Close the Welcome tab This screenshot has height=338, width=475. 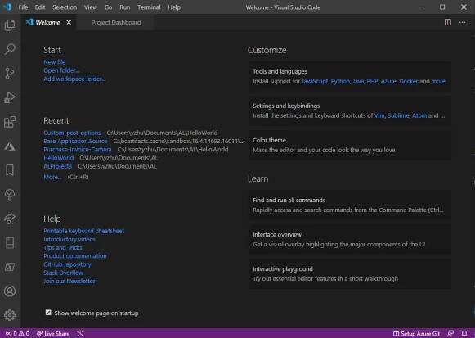tap(69, 22)
